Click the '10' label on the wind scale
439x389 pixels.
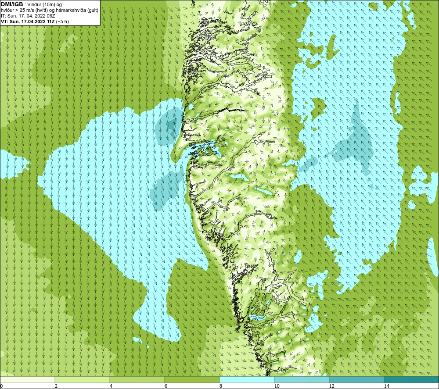[x=277, y=386]
